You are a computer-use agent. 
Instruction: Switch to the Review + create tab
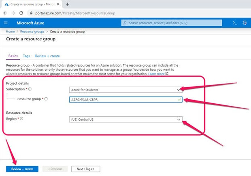click(47, 56)
